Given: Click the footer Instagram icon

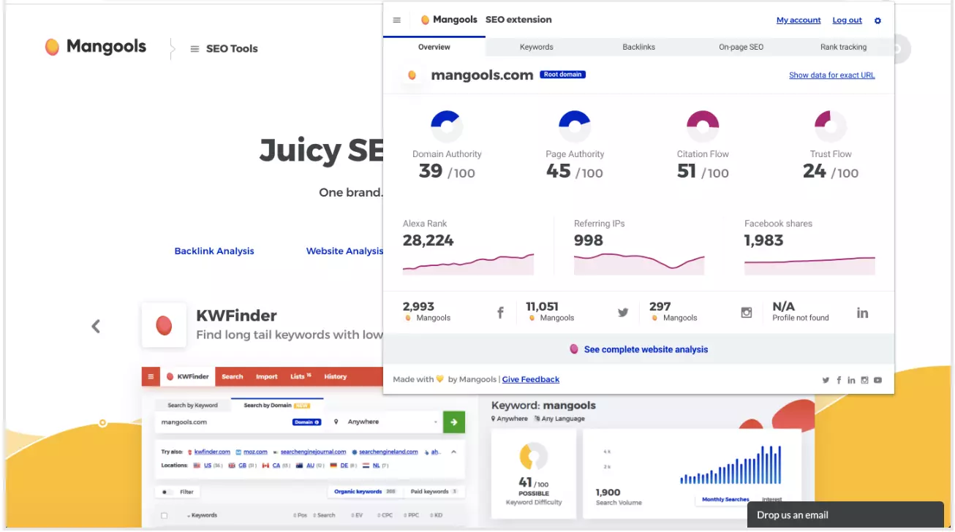Looking at the screenshot, I should click(x=864, y=380).
